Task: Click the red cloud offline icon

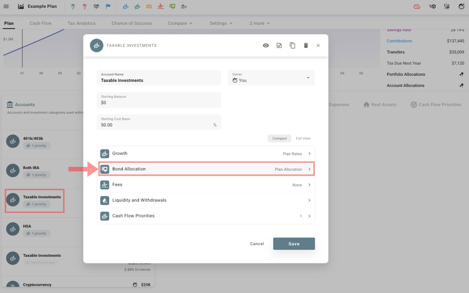Action: coord(417,6)
